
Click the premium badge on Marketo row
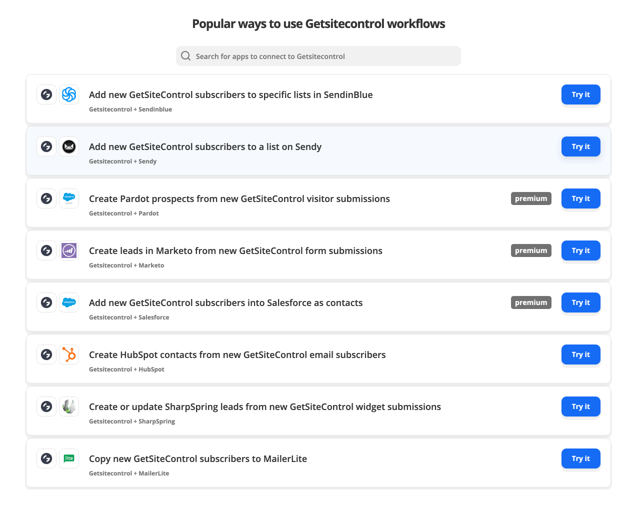(x=530, y=250)
